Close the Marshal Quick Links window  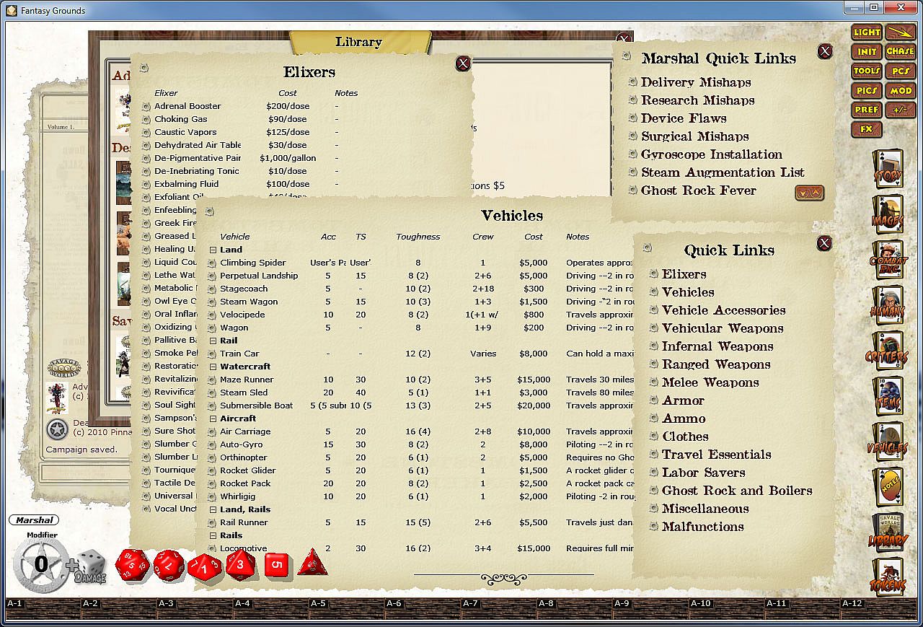[x=825, y=51]
